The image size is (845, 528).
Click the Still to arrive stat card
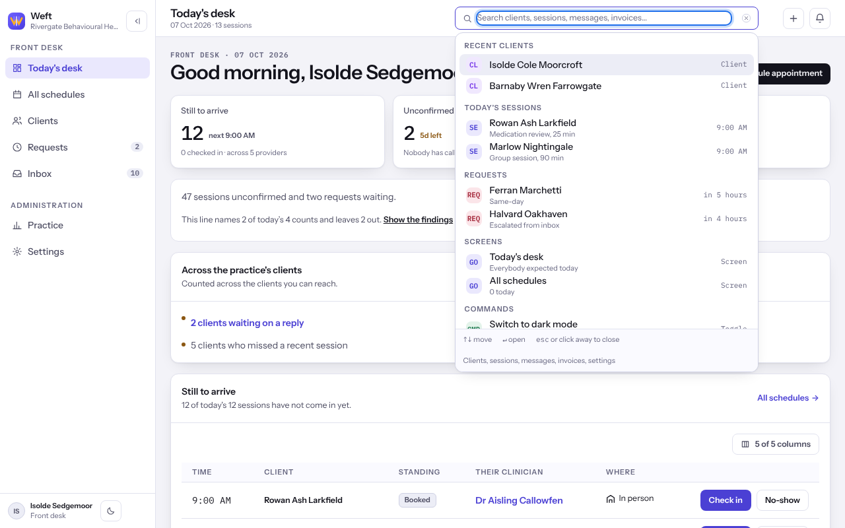(277, 132)
